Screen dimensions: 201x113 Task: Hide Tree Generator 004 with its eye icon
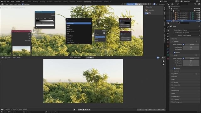197,13
